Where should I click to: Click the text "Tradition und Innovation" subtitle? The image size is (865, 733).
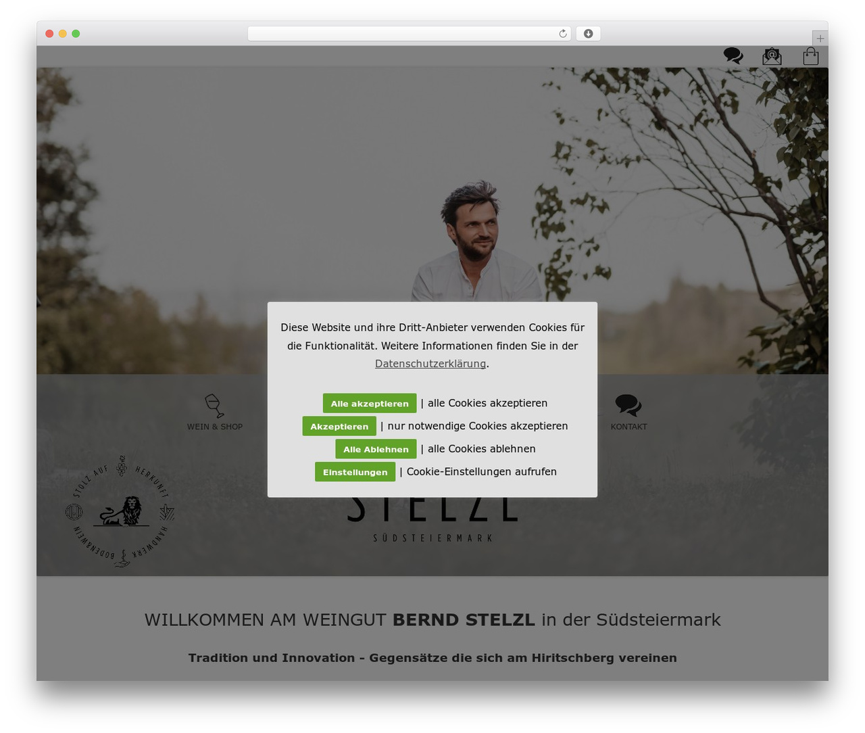click(272, 658)
